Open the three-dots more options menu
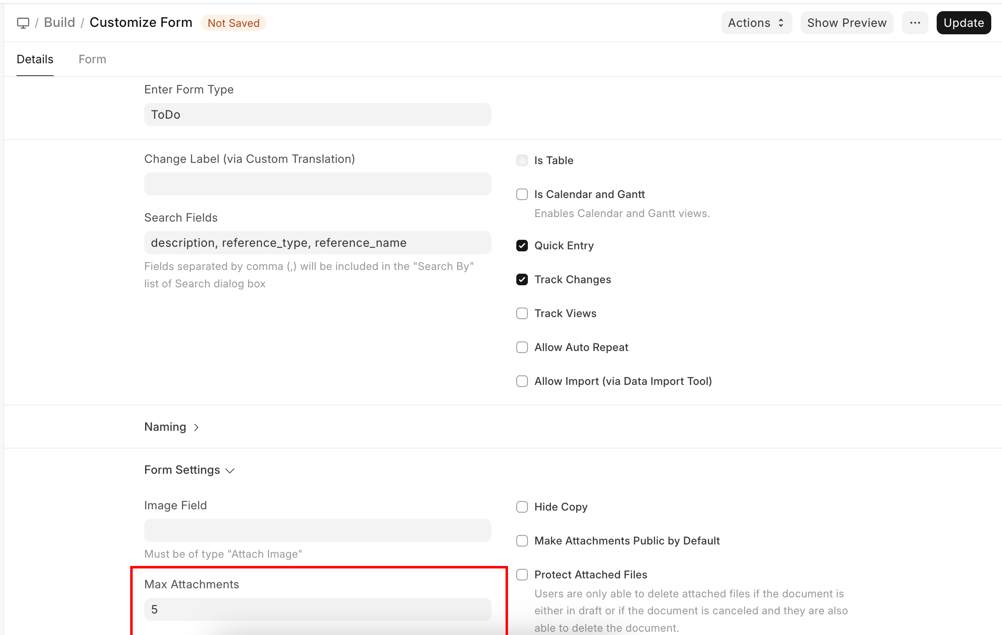 (915, 23)
